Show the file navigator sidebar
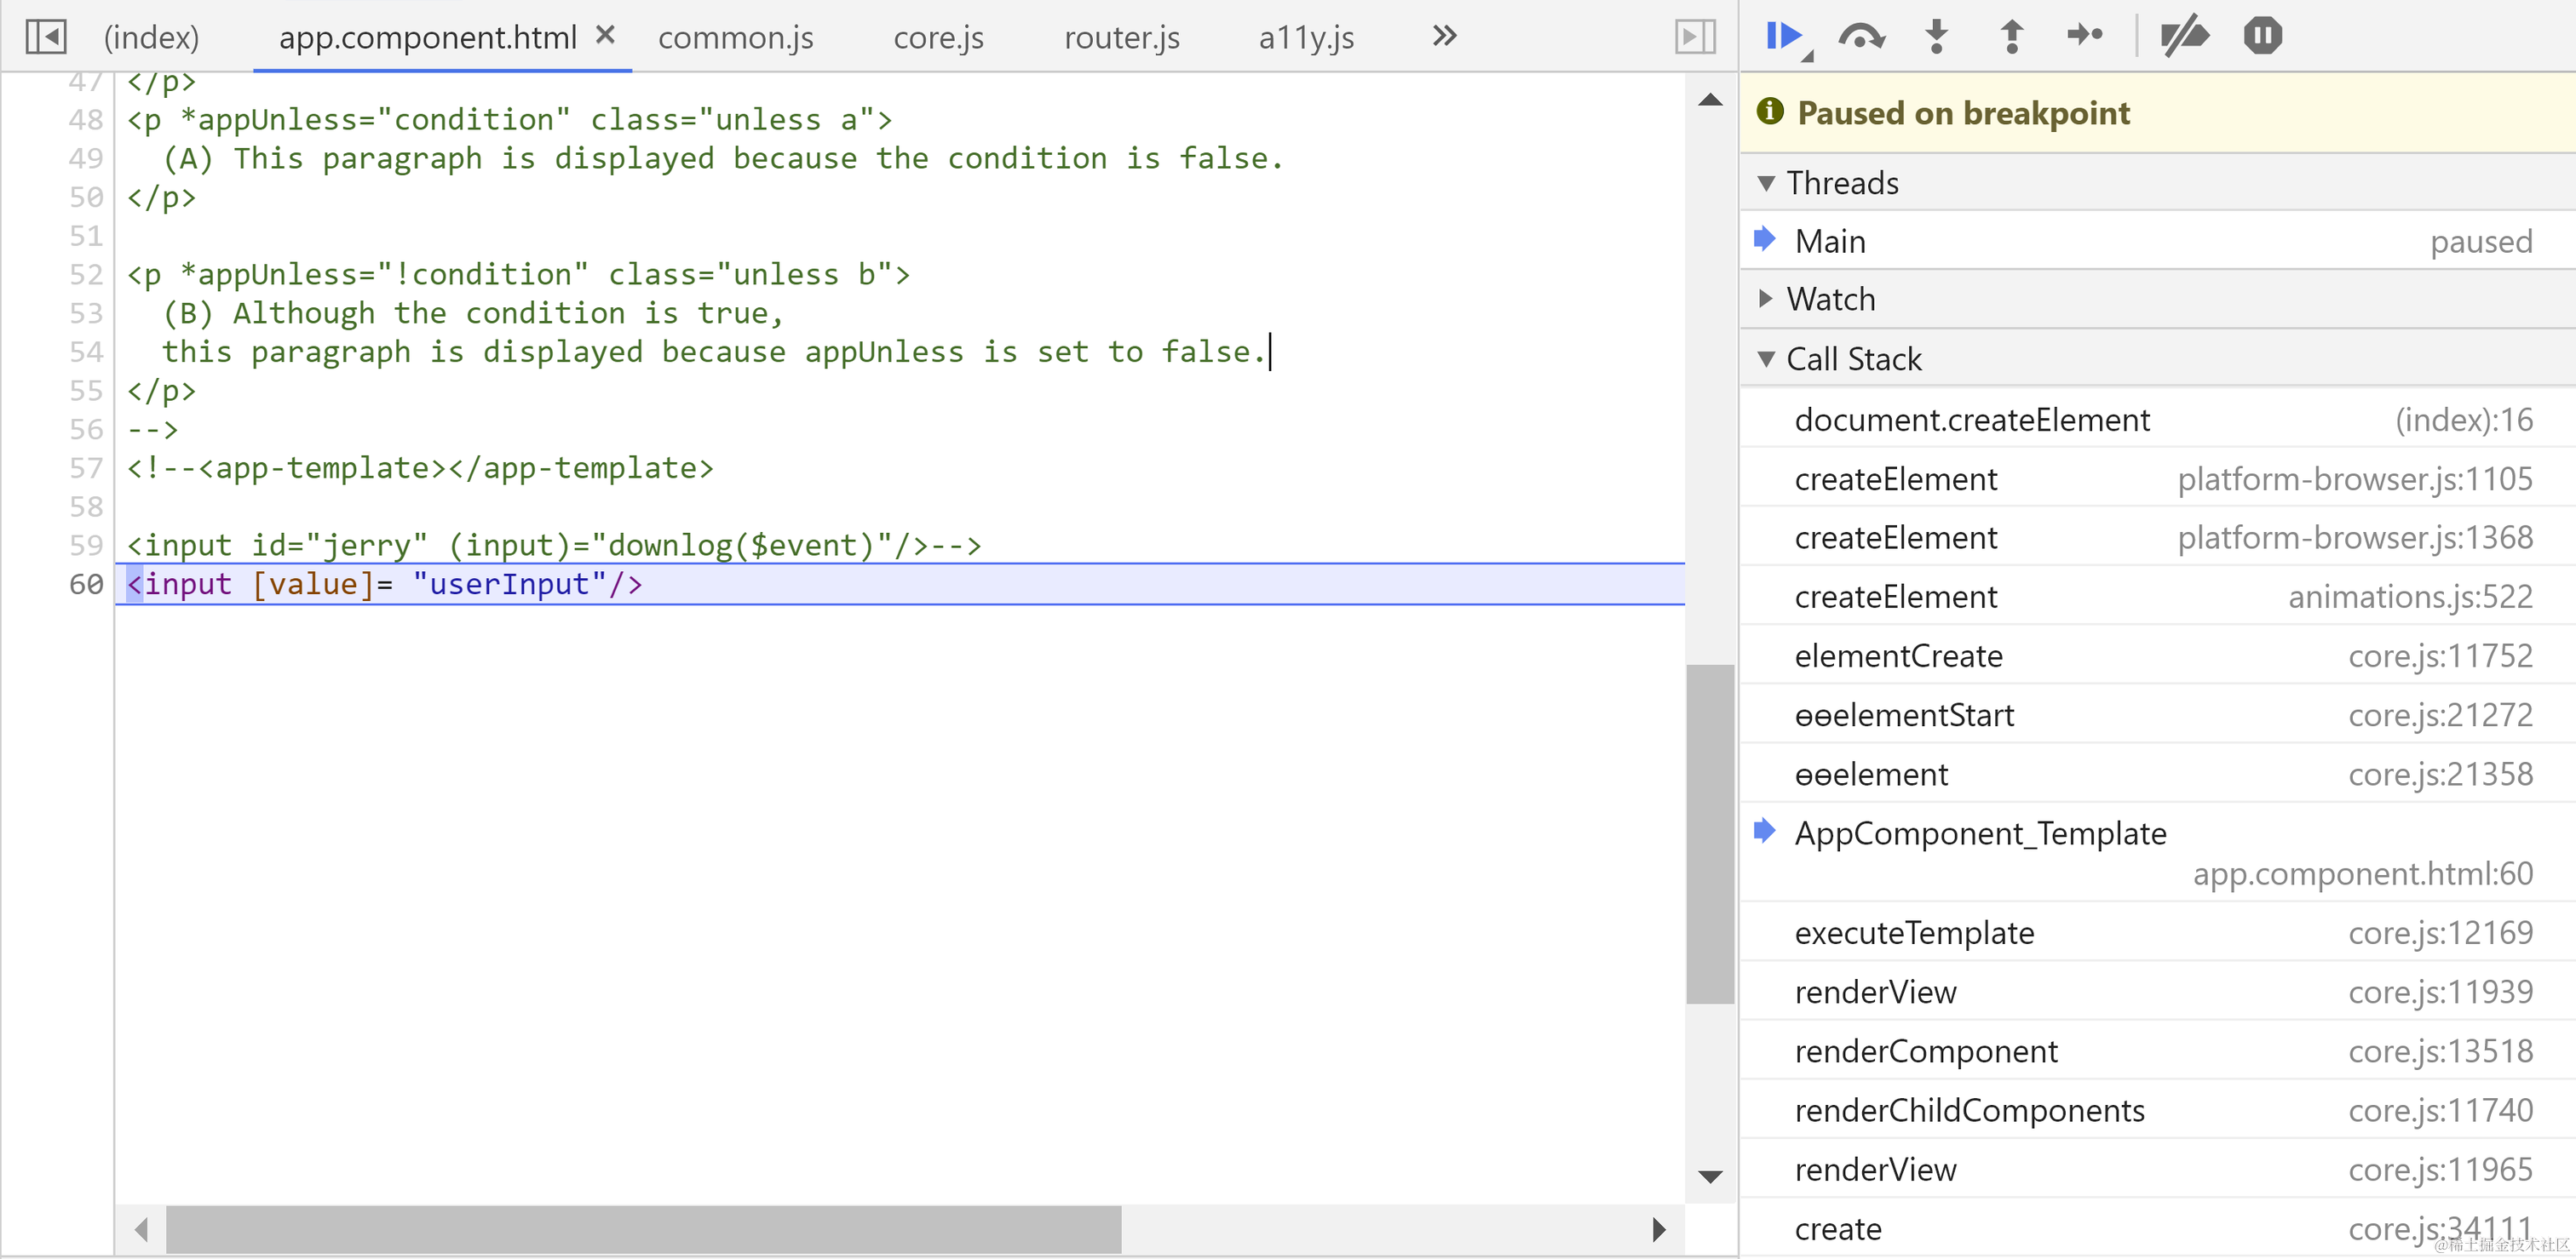 click(46, 37)
